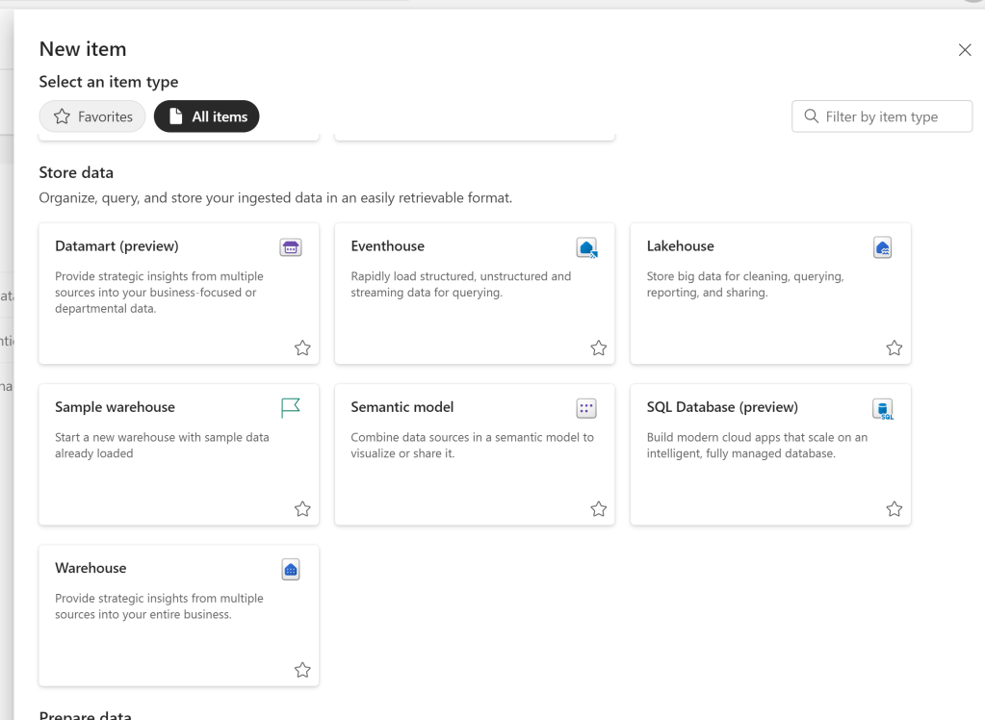The image size is (985, 720).
Task: Click the Warehouse item icon
Action: pyautogui.click(x=290, y=569)
